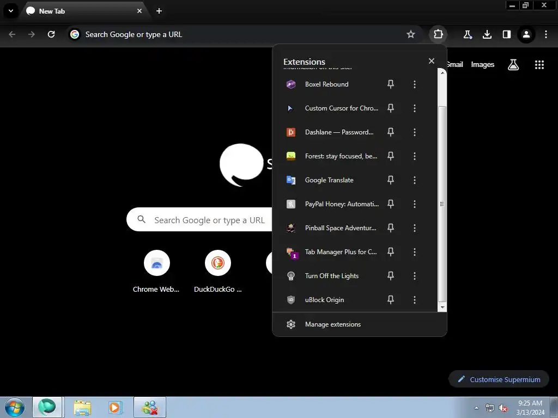This screenshot has height=418, width=558.
Task: Select the New Tab tab
Action: [x=84, y=11]
